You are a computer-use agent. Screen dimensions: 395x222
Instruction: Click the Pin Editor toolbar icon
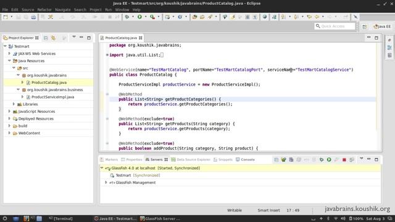click(355, 17)
